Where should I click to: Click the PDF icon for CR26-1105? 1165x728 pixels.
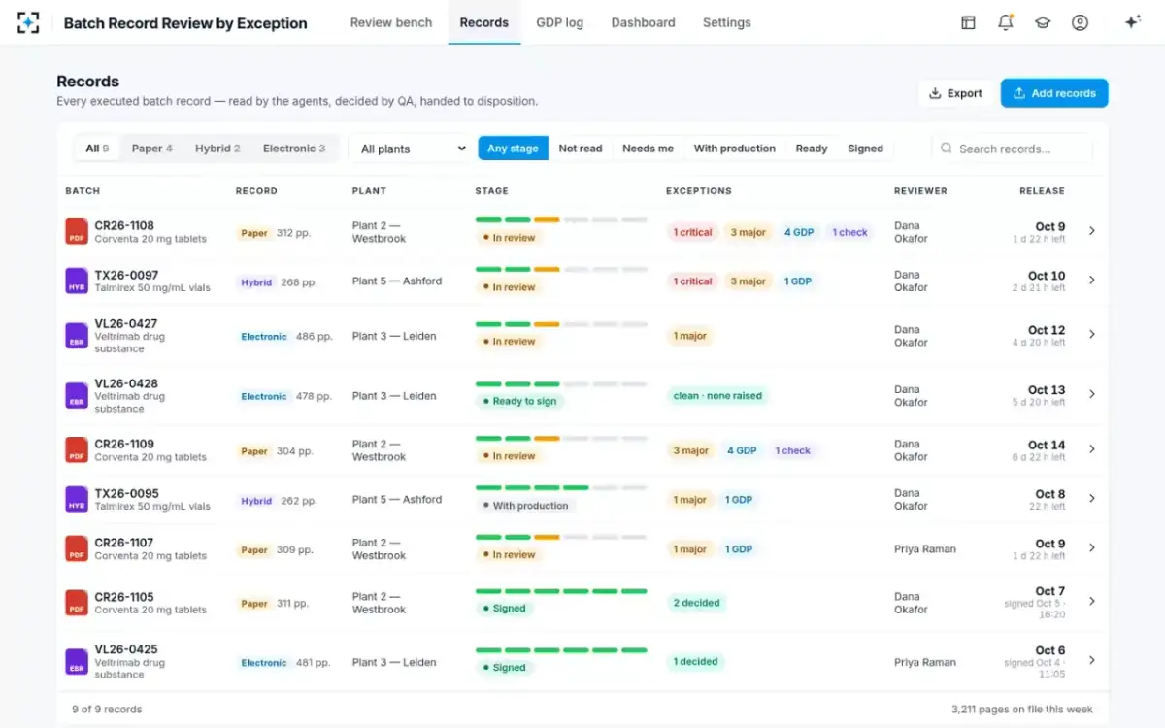(x=77, y=603)
